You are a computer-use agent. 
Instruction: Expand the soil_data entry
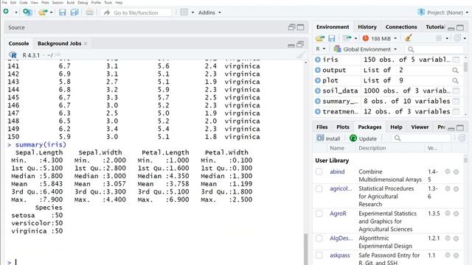click(318, 91)
